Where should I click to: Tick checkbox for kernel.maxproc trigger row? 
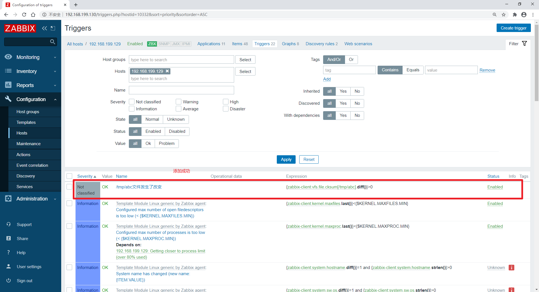[69, 226]
